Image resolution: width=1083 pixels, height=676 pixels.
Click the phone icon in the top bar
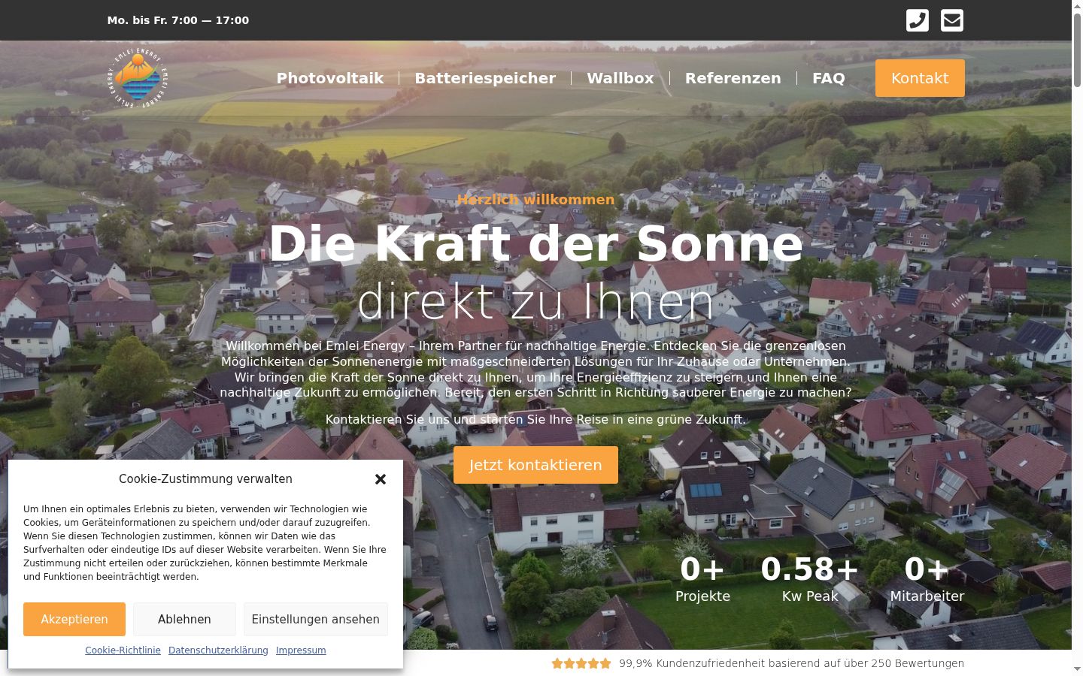[x=918, y=20]
